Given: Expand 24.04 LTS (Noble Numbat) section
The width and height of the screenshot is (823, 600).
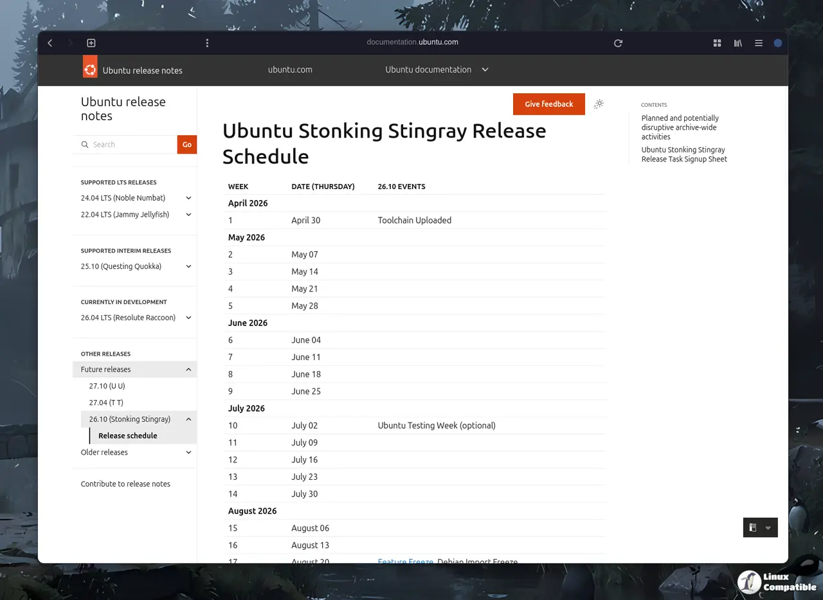Looking at the screenshot, I should [188, 198].
